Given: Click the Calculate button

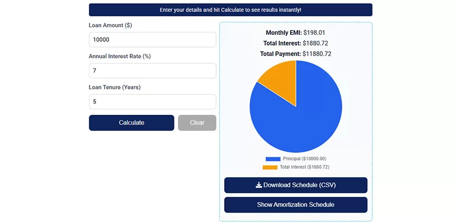Looking at the screenshot, I should [x=131, y=123].
